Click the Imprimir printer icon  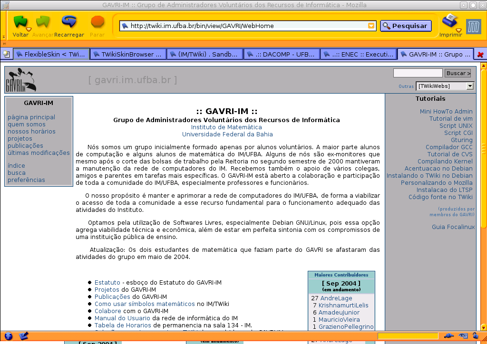tap(449, 21)
